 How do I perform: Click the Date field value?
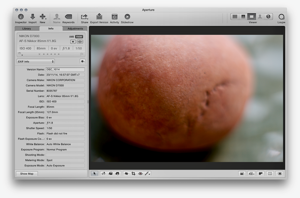(x=65, y=75)
